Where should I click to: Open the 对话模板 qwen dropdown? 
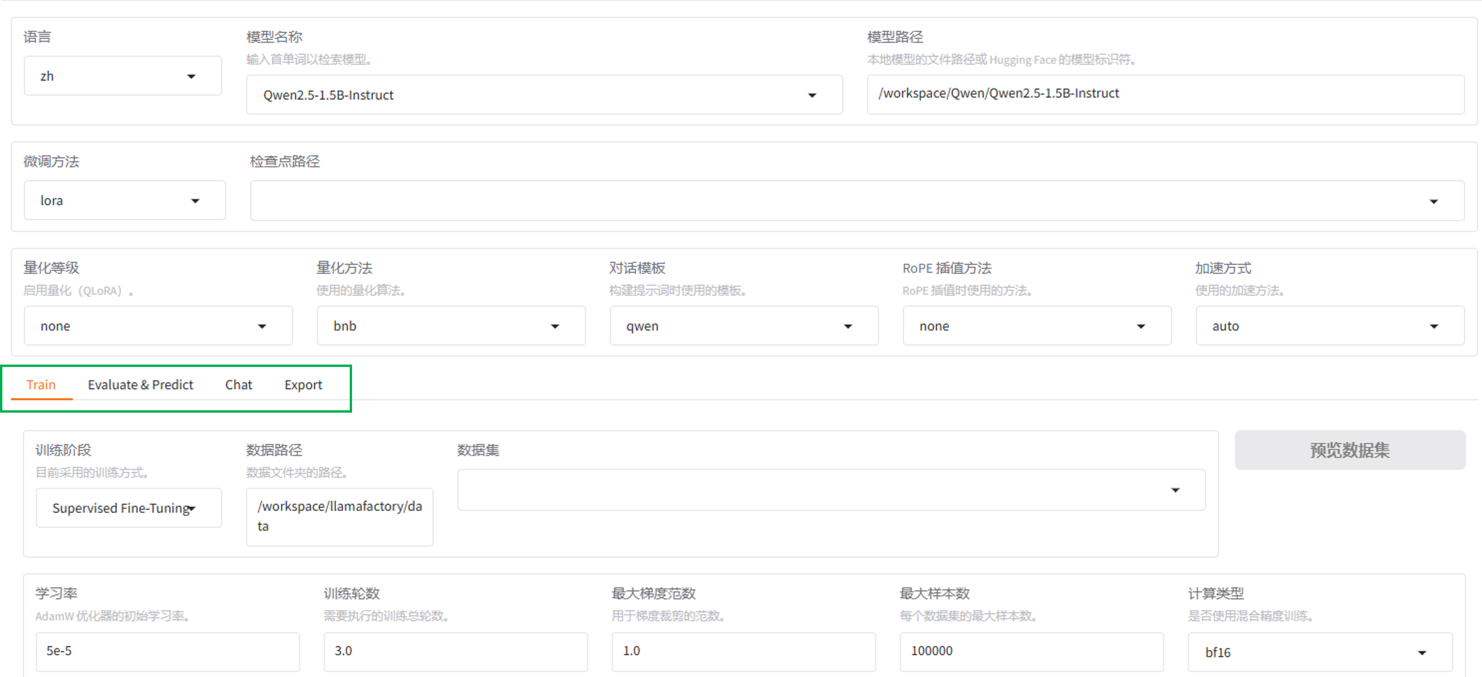tap(743, 326)
